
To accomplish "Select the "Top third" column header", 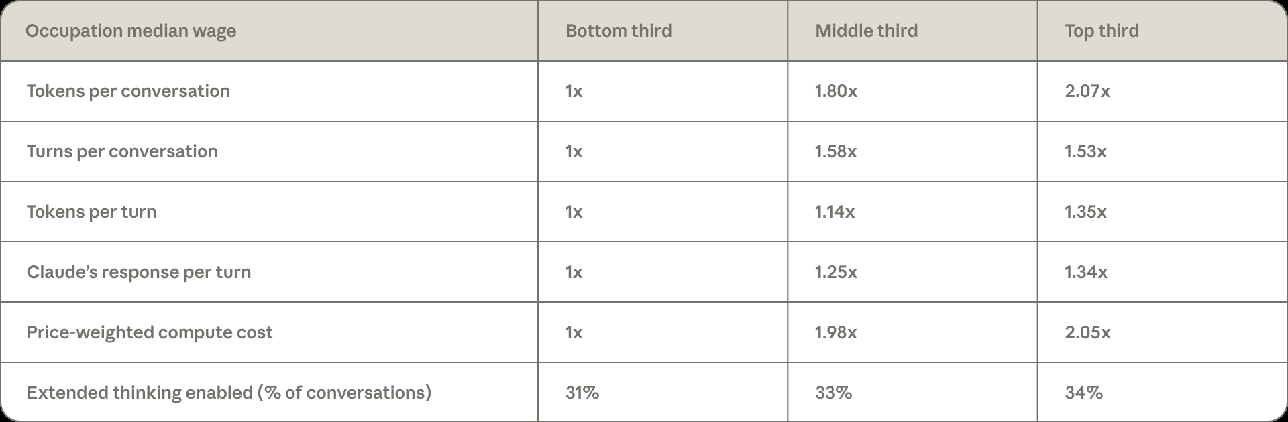I will click(1102, 31).
